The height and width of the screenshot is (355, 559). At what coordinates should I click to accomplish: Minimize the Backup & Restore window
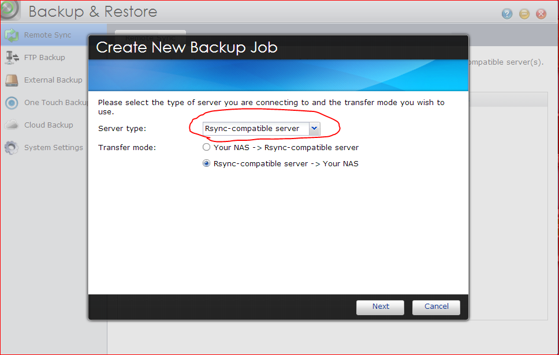[524, 14]
